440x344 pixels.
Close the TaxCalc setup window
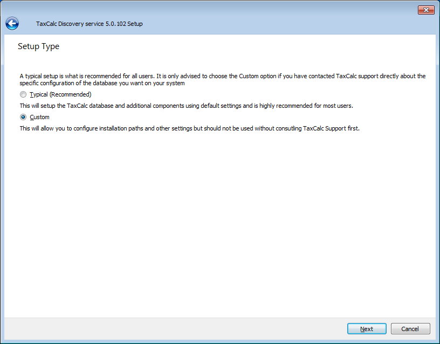(x=426, y=10)
